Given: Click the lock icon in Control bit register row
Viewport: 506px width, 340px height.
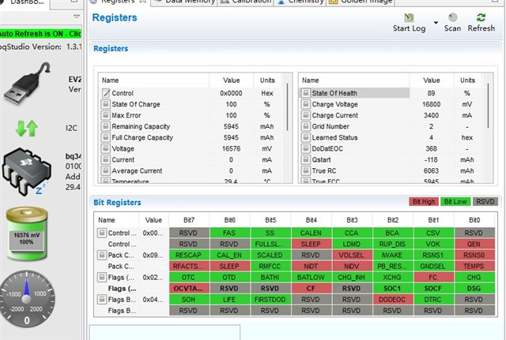Looking at the screenshot, I should coord(102,233).
